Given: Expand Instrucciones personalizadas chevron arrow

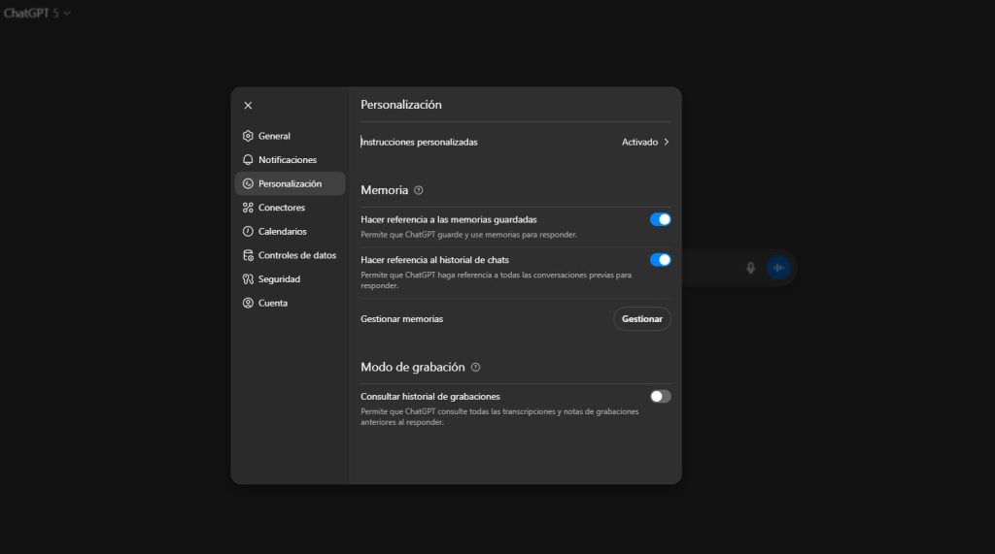Looking at the screenshot, I should tap(667, 142).
